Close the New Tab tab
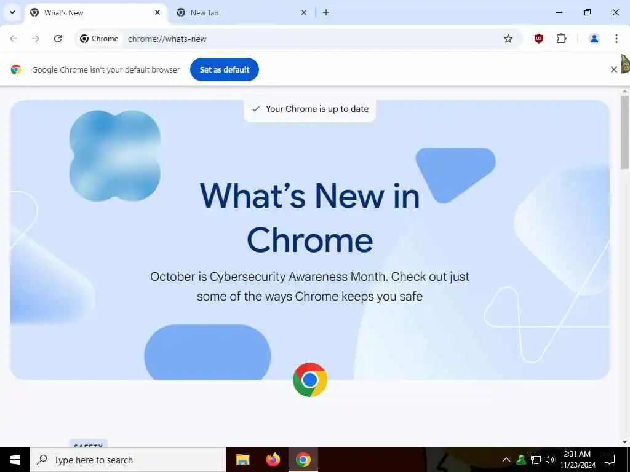Screen dimensions: 630x472 [304, 12]
